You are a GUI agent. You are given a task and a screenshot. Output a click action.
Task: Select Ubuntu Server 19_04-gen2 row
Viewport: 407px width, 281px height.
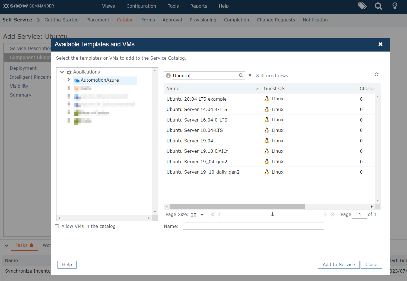pos(269,162)
